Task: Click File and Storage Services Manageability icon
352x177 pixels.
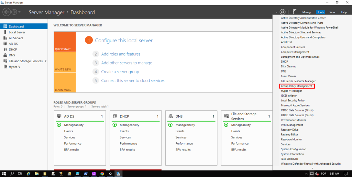Action: point(226,125)
